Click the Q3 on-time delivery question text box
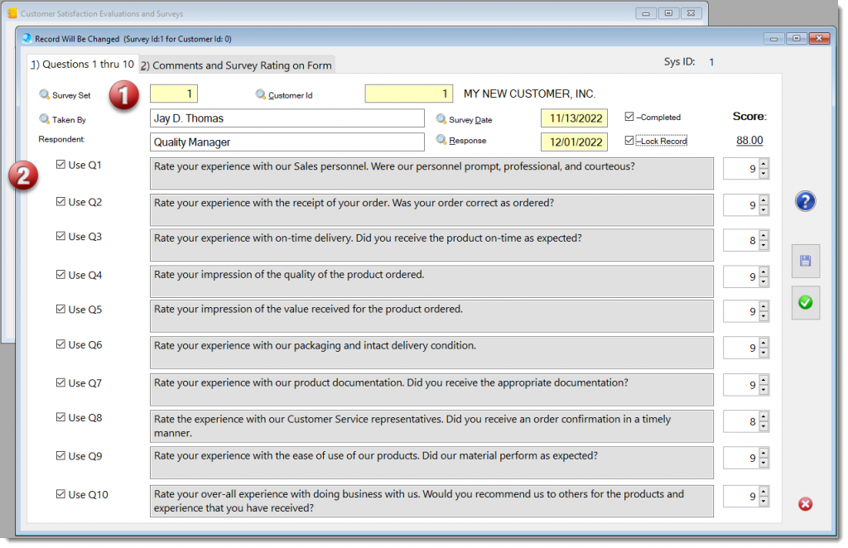Viewport: 848px width, 548px height. 431,245
